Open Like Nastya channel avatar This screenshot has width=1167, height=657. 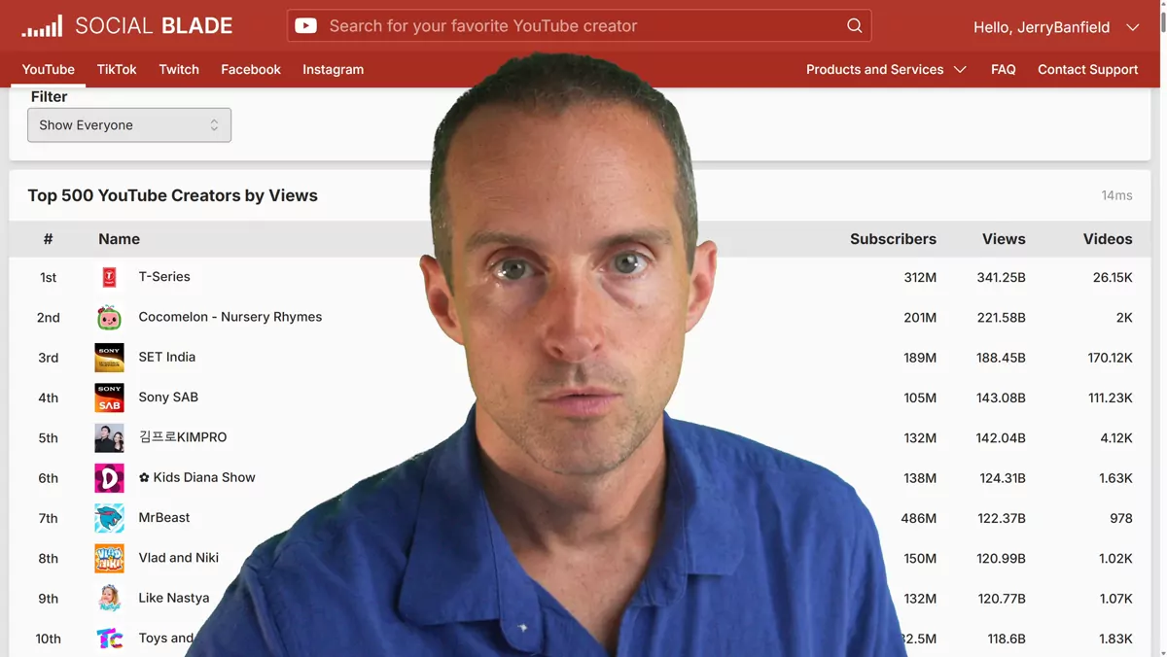point(109,598)
